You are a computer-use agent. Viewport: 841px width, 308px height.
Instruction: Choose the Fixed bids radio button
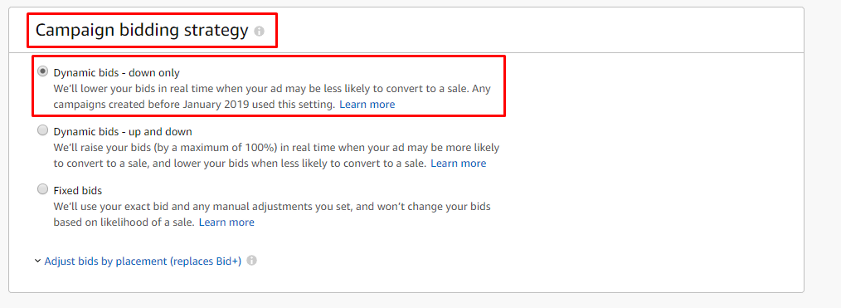tap(43, 189)
